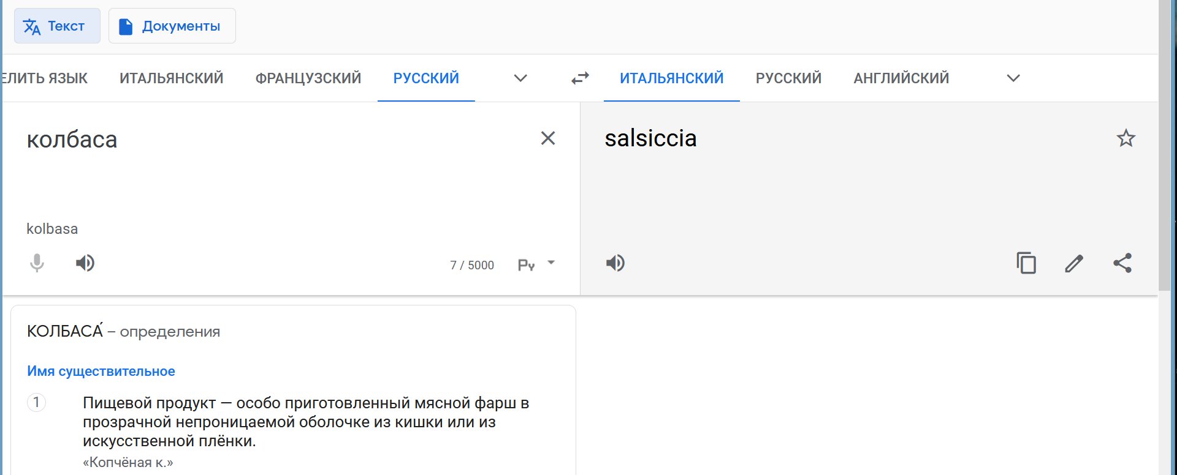Expand the input method dropdown arrow
Viewport: 1177px width, 475px height.
pos(551,263)
